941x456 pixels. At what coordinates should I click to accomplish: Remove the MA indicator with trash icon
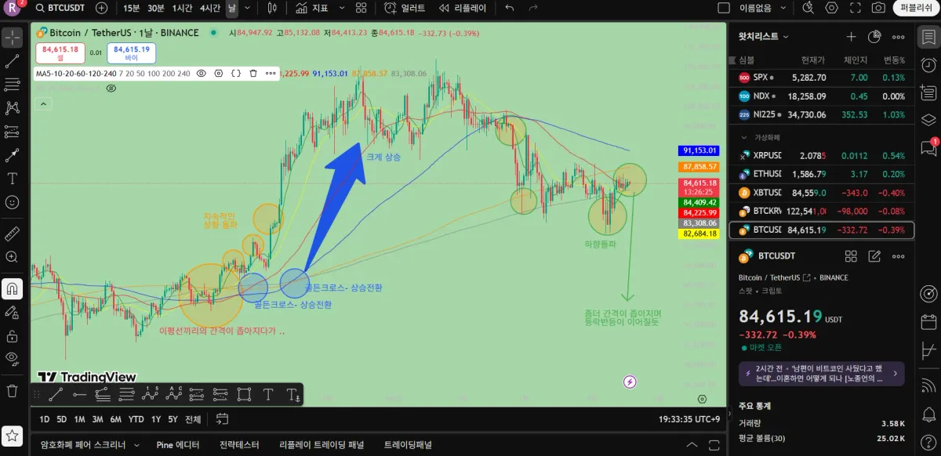coord(253,73)
